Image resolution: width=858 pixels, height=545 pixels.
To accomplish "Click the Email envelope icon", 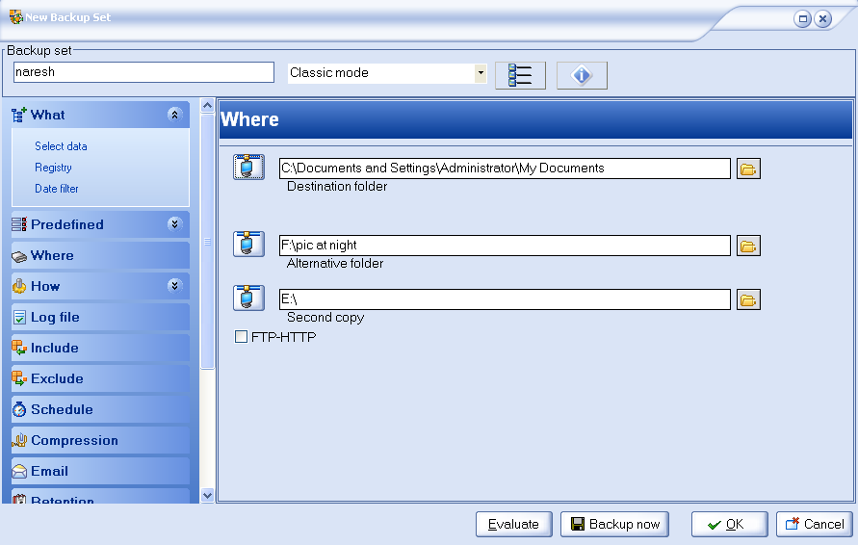I will [19, 471].
